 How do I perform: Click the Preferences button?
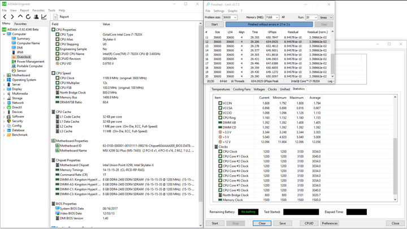(330, 223)
